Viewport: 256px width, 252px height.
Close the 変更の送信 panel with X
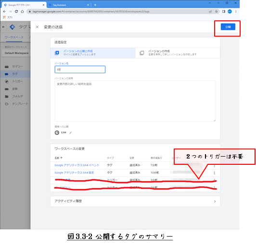[x=37, y=27]
